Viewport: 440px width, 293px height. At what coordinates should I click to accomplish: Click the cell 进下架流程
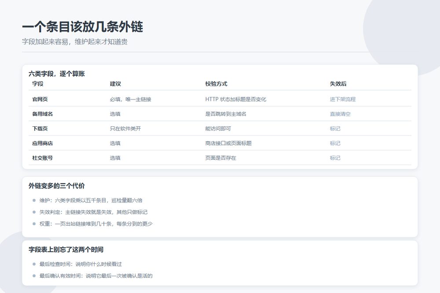343,99
